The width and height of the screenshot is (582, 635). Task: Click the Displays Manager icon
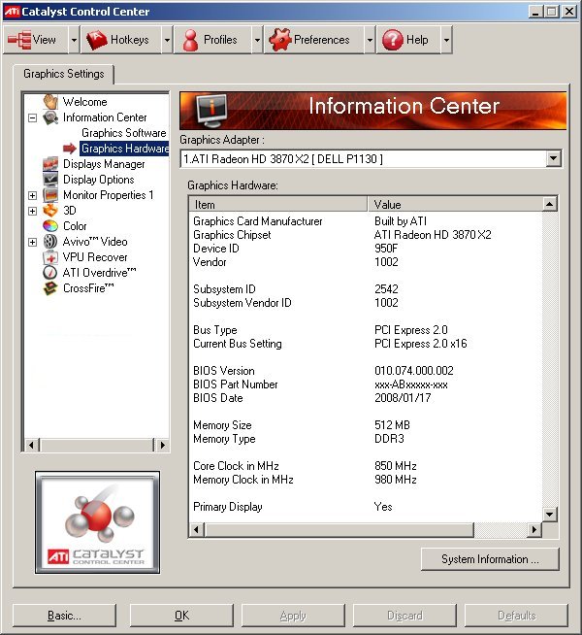click(50, 164)
